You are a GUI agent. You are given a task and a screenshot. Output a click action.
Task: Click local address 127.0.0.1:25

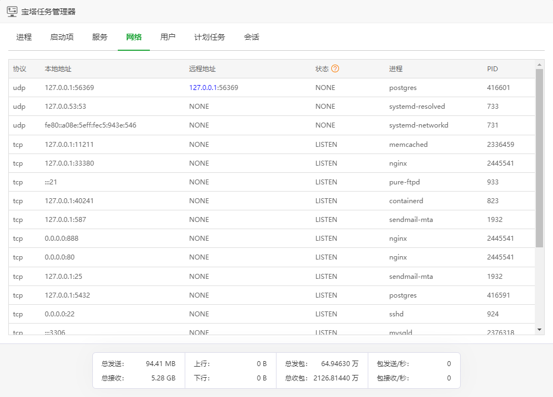pos(64,277)
